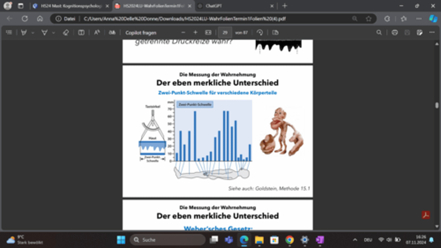Change DEU keyboard language

click(368, 240)
